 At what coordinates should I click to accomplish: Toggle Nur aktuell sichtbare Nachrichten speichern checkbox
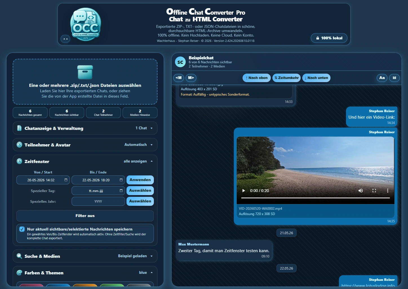pos(22,229)
